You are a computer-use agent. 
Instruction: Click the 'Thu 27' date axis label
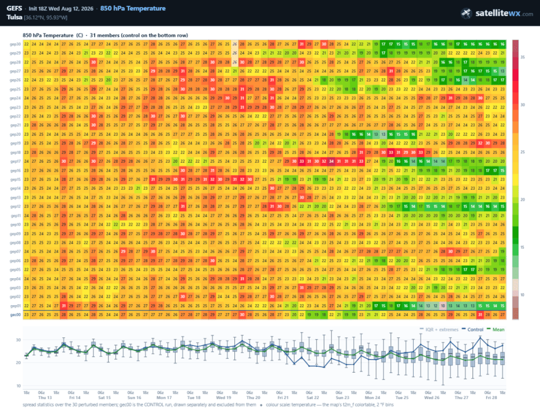pyautogui.click(x=462, y=397)
